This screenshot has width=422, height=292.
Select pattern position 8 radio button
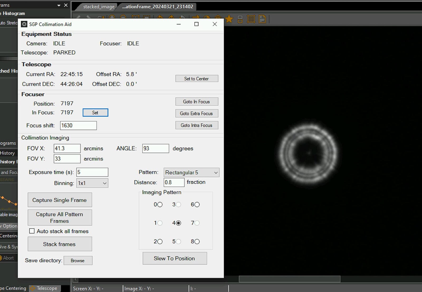tap(197, 241)
